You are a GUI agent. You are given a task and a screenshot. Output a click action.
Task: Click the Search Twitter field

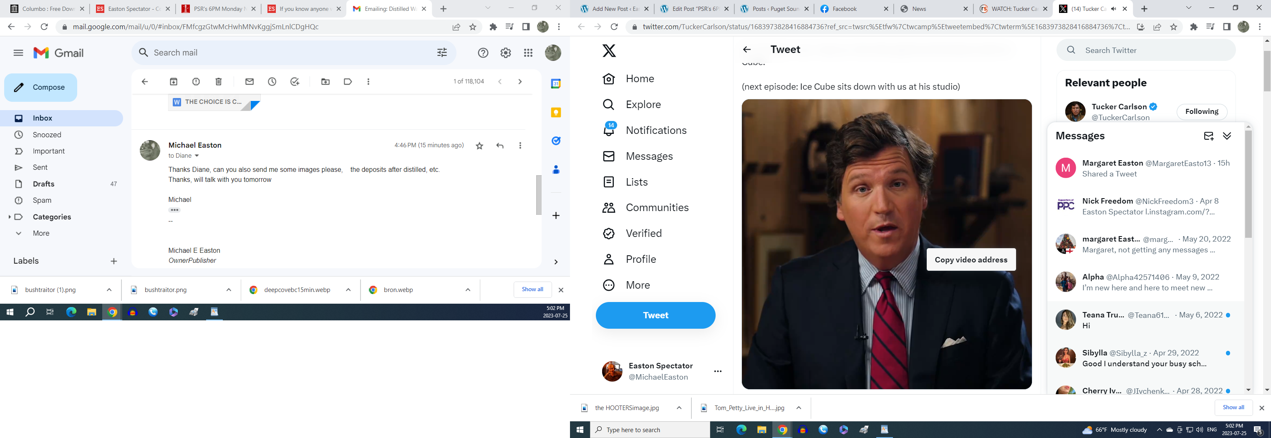click(x=1155, y=50)
